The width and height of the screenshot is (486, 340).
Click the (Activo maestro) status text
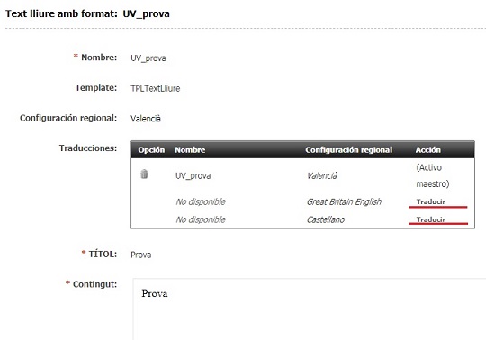point(433,175)
